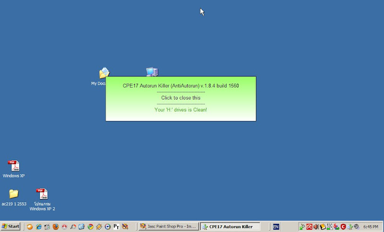
Task: Click 'Click to close this' in popup
Action: (x=181, y=98)
